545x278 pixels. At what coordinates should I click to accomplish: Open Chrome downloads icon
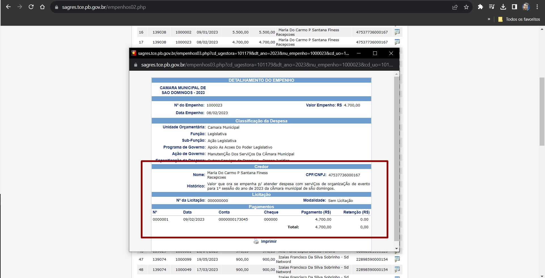coord(503,7)
